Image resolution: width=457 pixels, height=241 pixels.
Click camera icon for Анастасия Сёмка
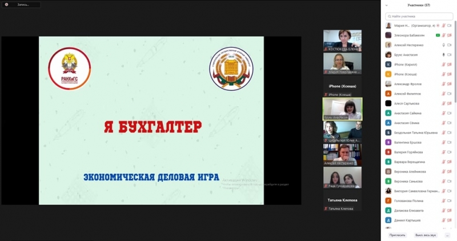coord(450,123)
